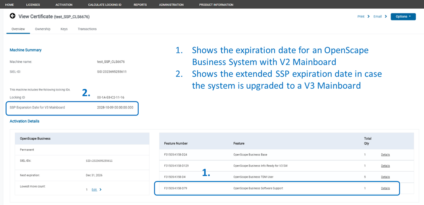The image size is (424, 205).
Task: Select the Overview tab
Action: (18, 29)
